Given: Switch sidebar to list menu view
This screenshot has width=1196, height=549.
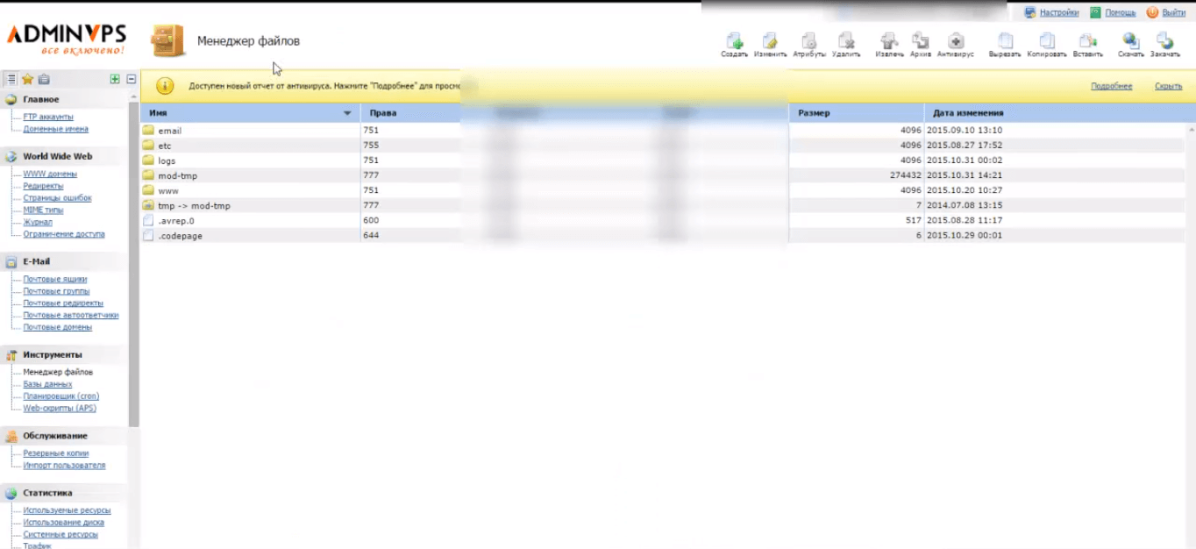Looking at the screenshot, I should [x=11, y=79].
